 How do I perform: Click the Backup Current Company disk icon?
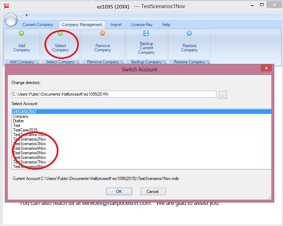pyautogui.click(x=146, y=33)
